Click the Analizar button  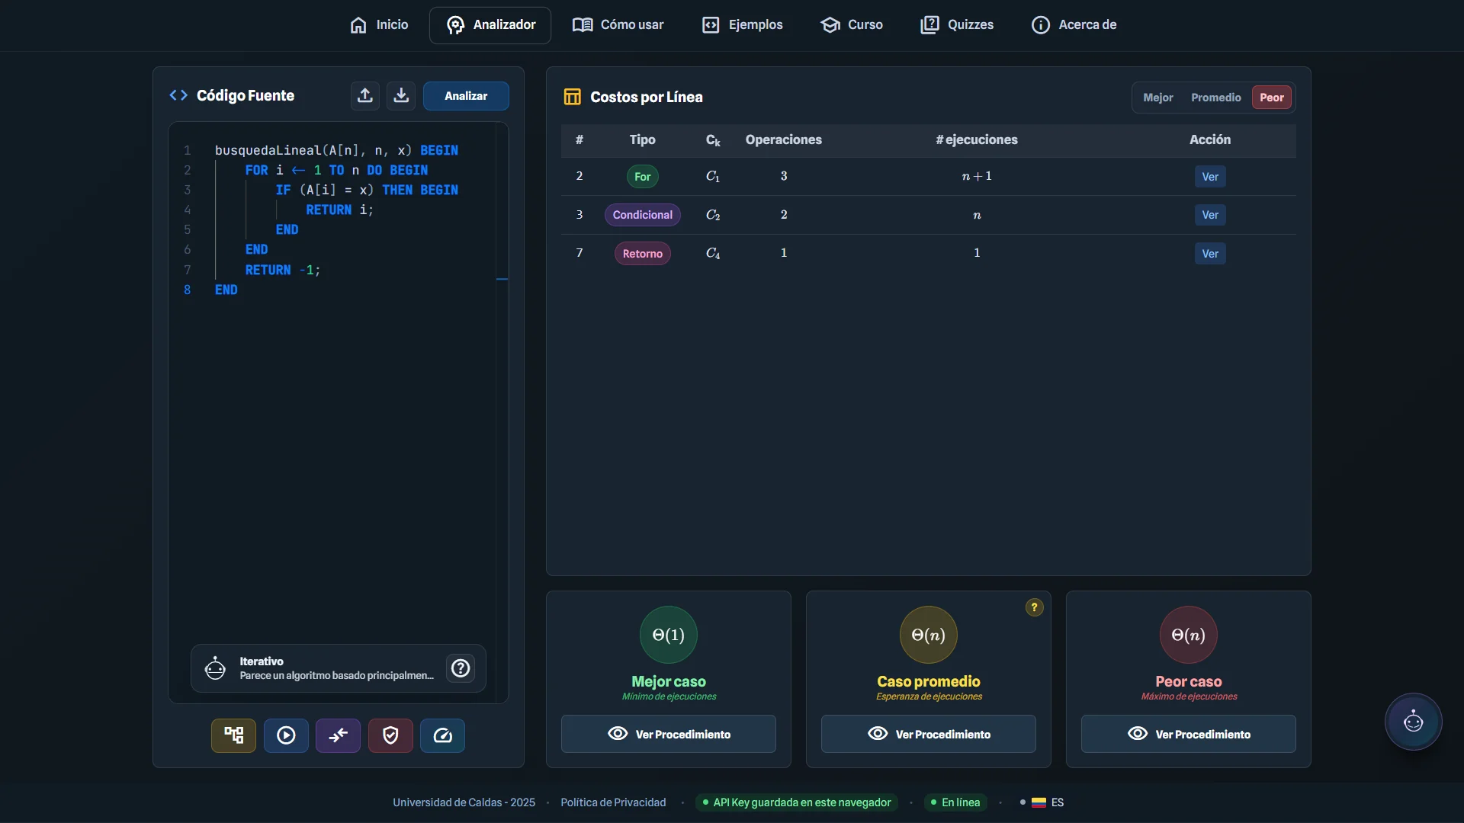coord(466,96)
